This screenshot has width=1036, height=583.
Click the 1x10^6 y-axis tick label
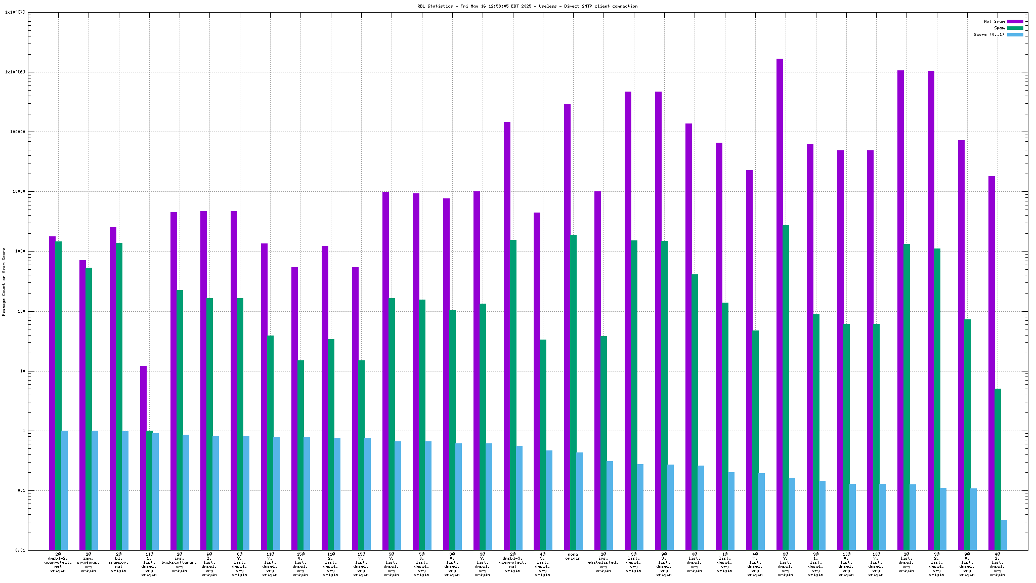pos(15,72)
